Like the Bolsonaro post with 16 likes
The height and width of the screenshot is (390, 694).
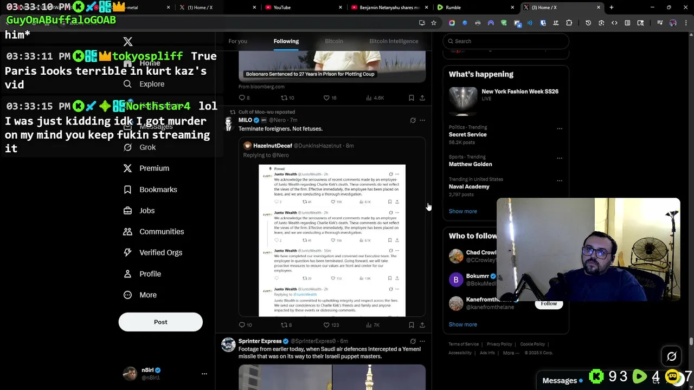(x=330, y=98)
